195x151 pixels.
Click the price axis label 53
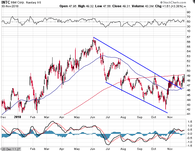pyautogui.click(x=188, y=56)
